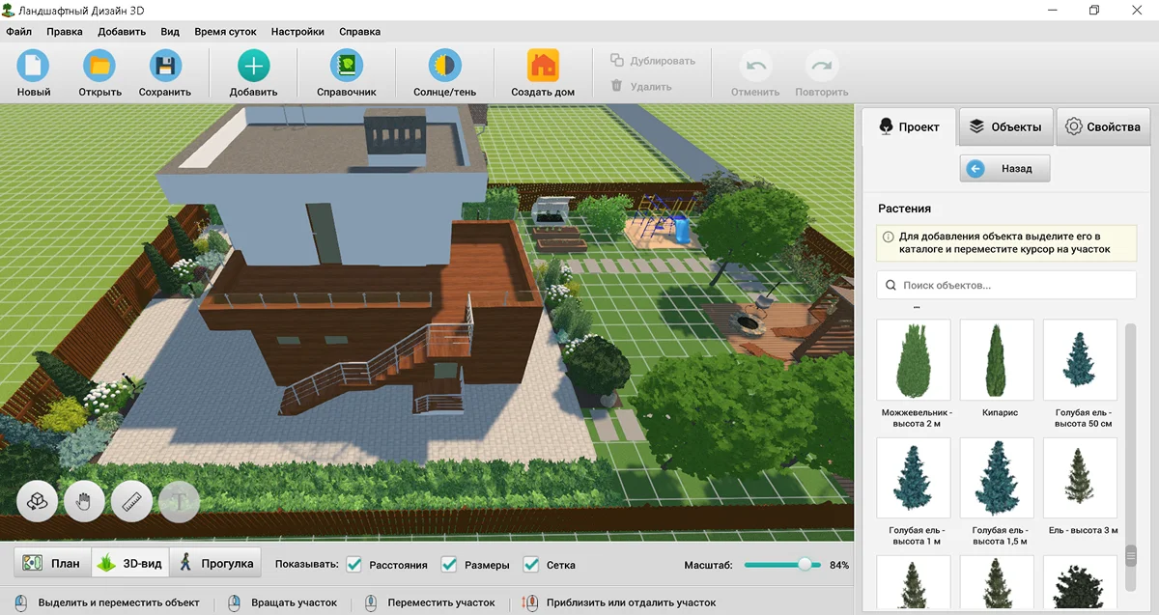Activate the hand pan tool
The image size is (1159, 615).
pos(84,501)
